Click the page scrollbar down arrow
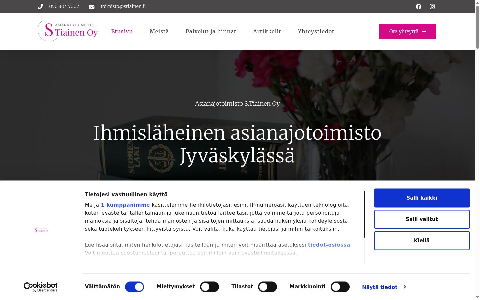Image resolution: width=480 pixels, height=300 pixels. (477, 297)
